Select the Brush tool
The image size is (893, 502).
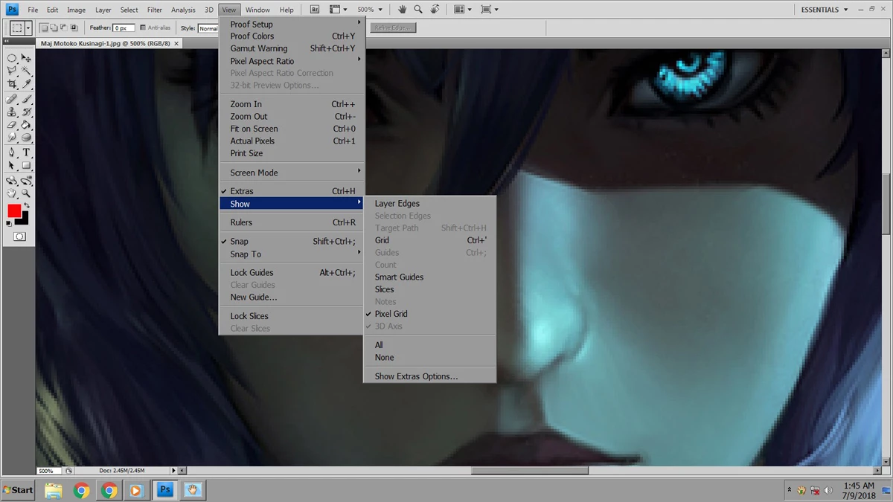[x=26, y=99]
